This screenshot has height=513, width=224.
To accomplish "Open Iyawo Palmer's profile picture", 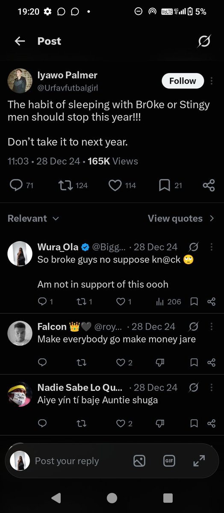I will [20, 81].
